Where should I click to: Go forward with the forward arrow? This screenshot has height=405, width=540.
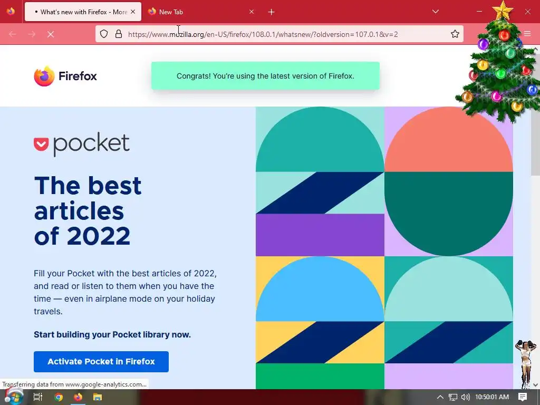(32, 34)
